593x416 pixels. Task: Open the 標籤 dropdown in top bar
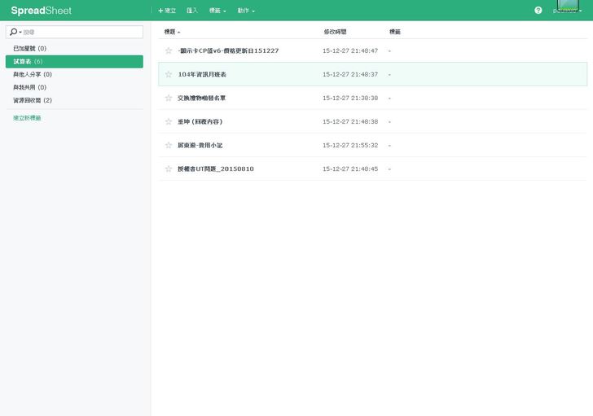click(x=217, y=11)
